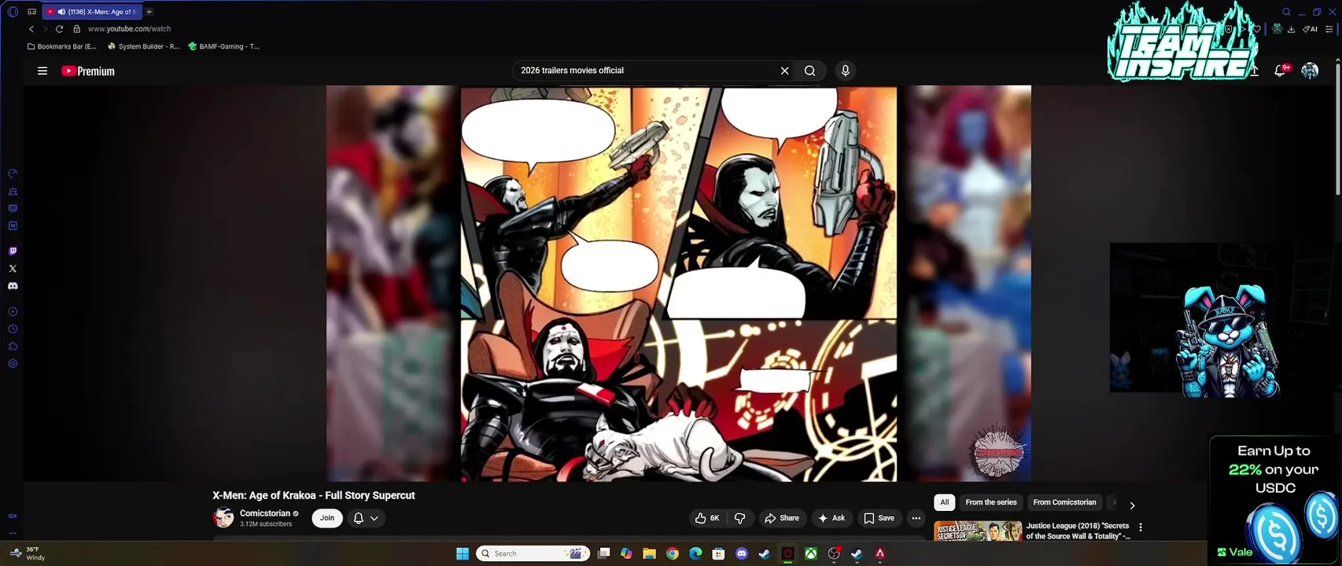Click the Windows taskbar Search box
Screen dimensions: 1342x566
point(533,553)
